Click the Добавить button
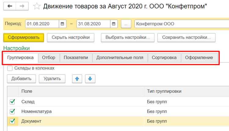 [21, 79]
